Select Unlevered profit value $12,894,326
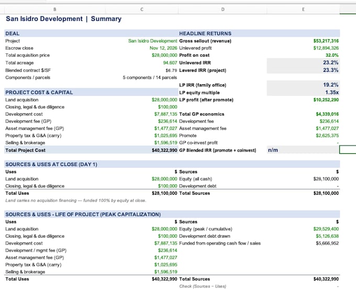Viewport: 356px width, 289px height. tap(326, 48)
